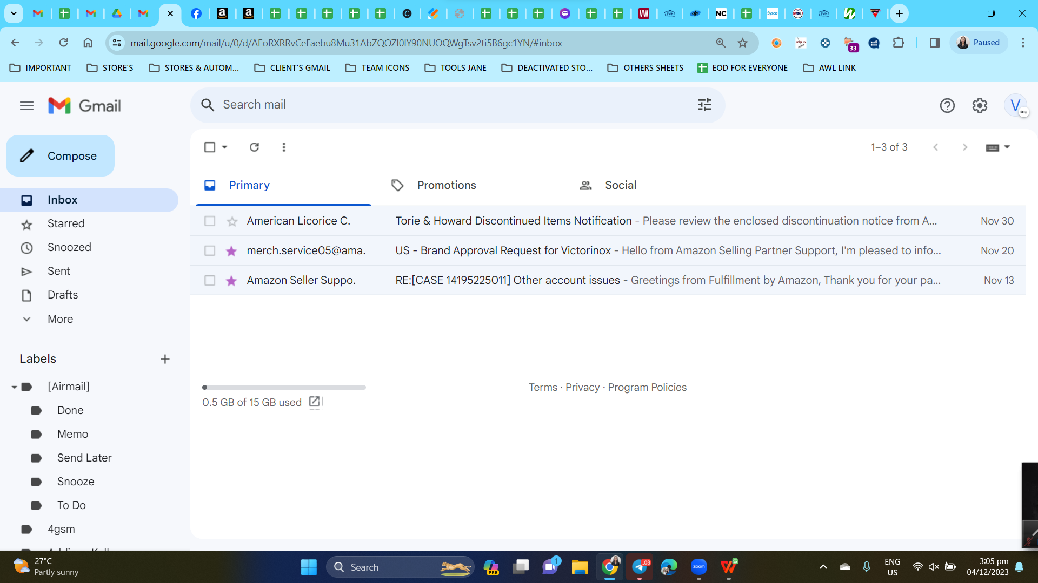This screenshot has height=583, width=1038.
Task: Unstar the CASE 14195225011 email
Action: pyautogui.click(x=231, y=281)
